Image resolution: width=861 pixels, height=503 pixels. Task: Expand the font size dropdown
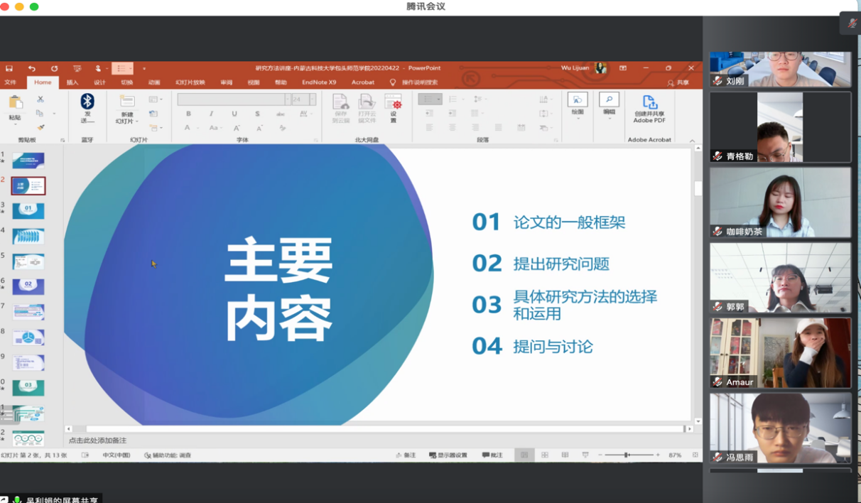313,99
